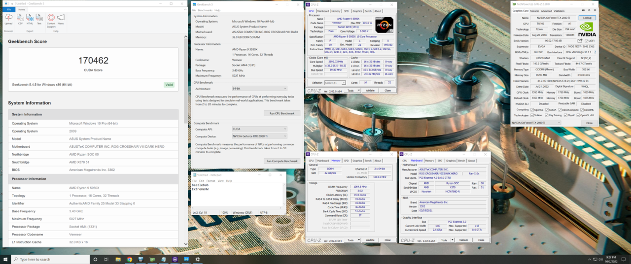Viewport: 631px width, 264px height.
Task: Toggle the UEFI checkbox in GPU-Z
Action: 587,41
